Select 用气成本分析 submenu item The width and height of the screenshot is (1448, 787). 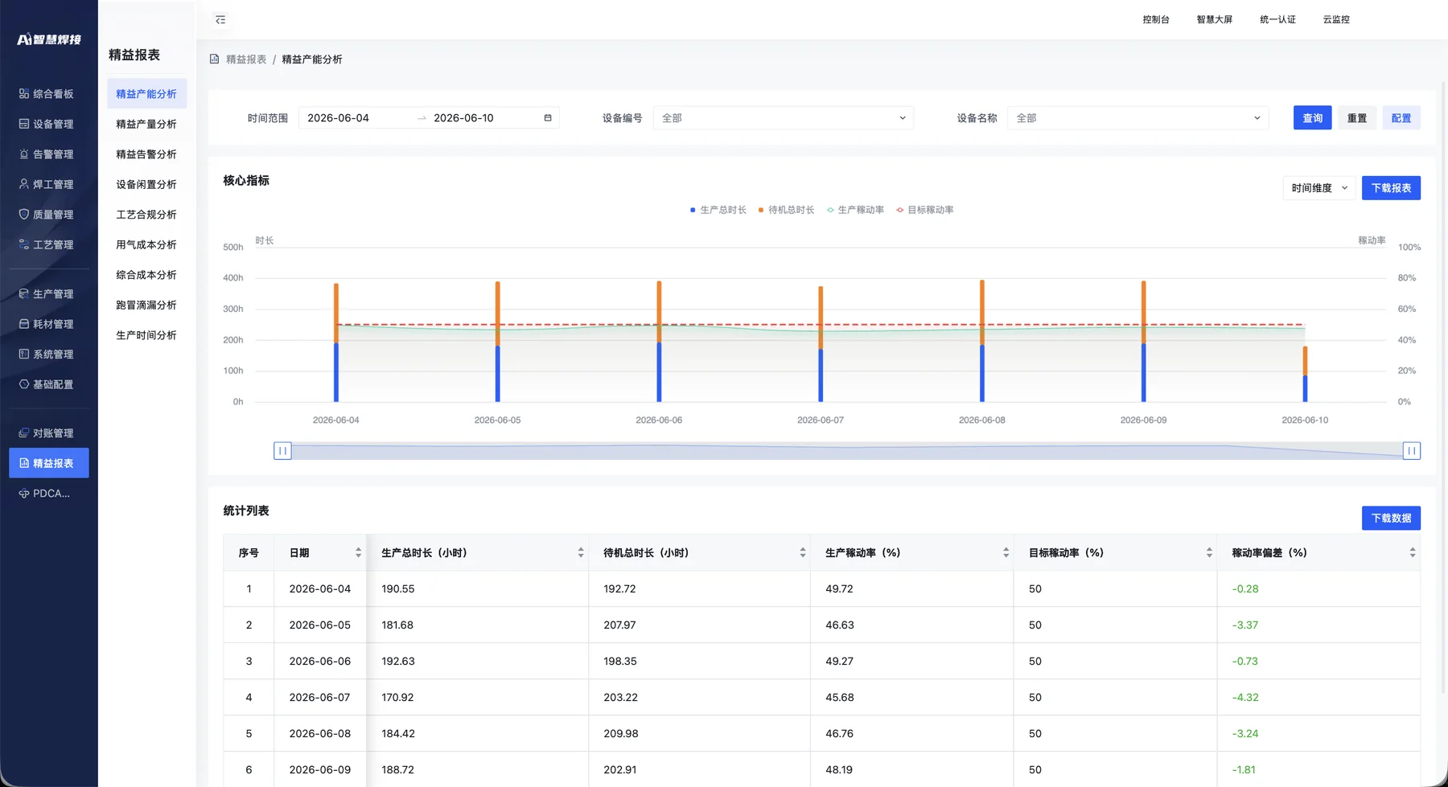click(146, 244)
